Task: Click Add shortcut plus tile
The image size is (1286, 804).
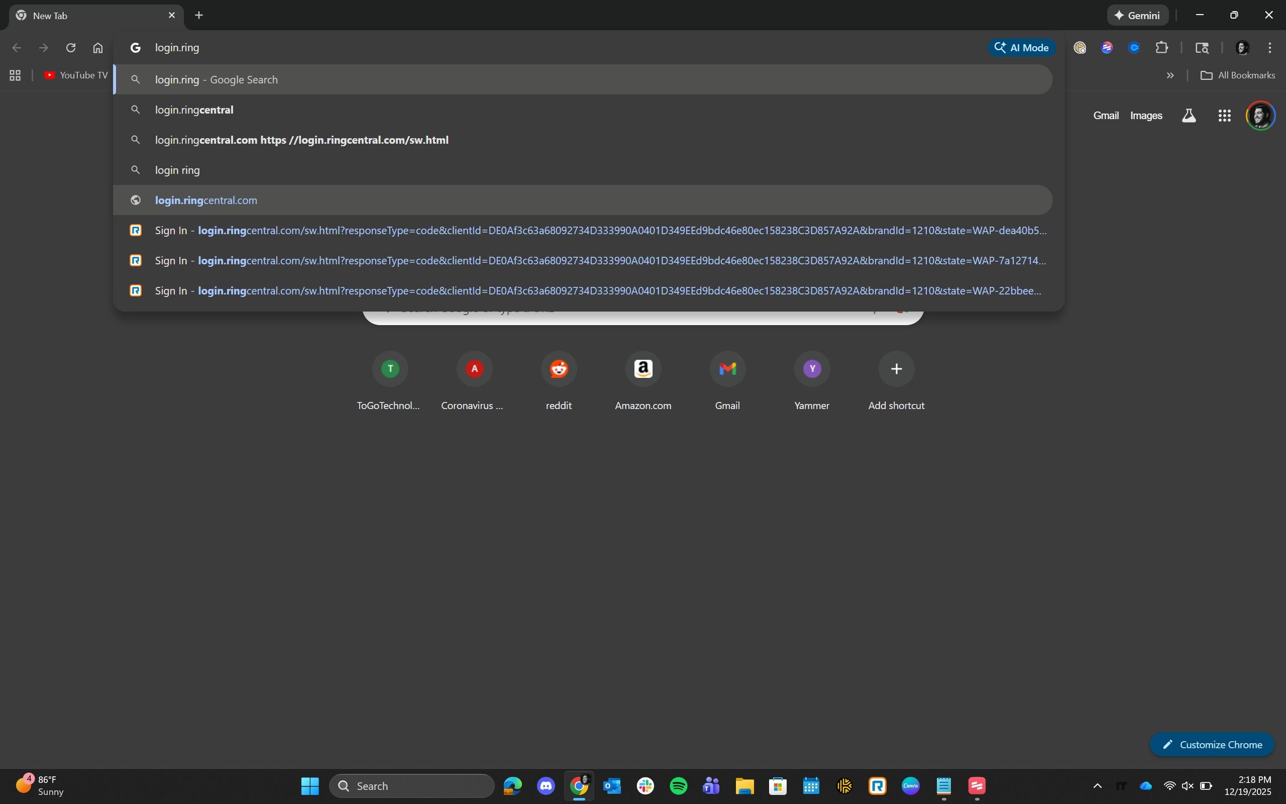Action: (x=897, y=382)
